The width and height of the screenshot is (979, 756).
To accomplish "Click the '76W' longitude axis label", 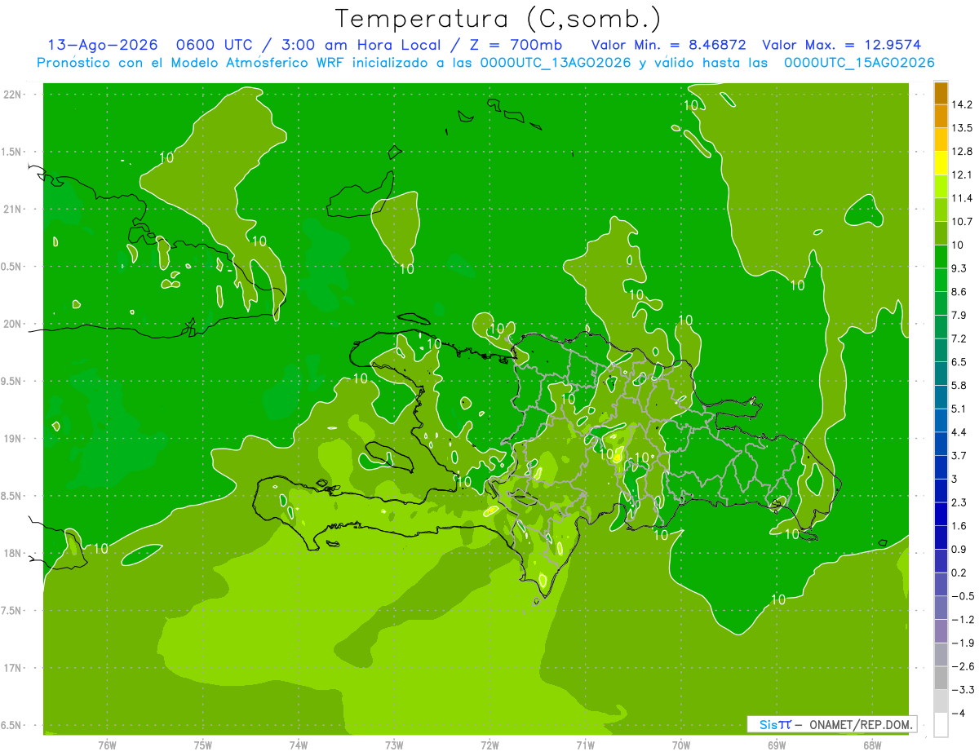I will tap(107, 746).
